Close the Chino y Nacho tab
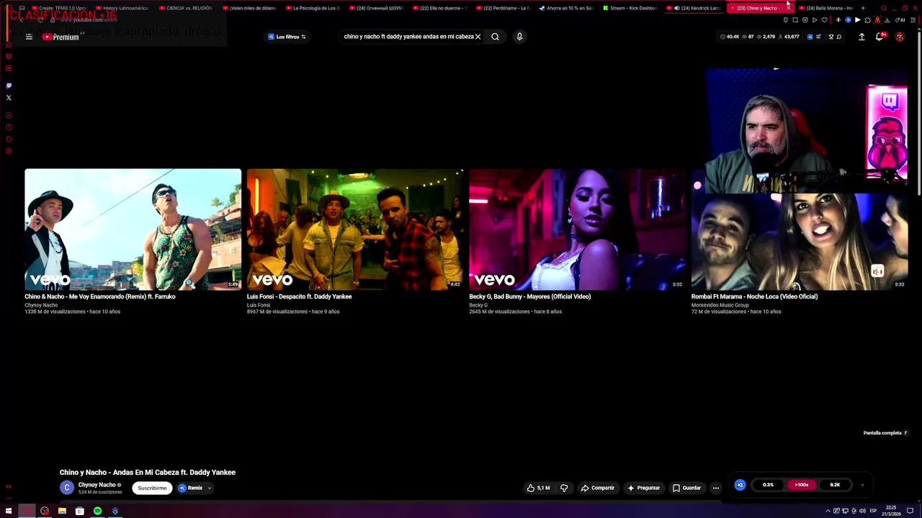This screenshot has width=922, height=518. pos(787,8)
